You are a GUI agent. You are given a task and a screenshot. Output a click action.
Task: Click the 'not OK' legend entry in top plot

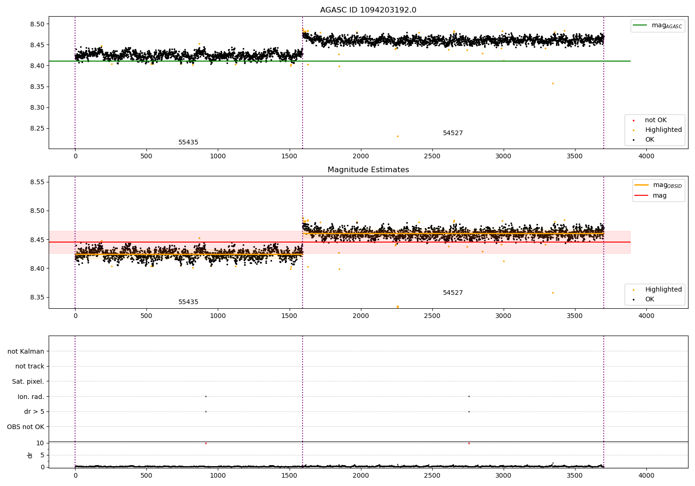[650, 120]
